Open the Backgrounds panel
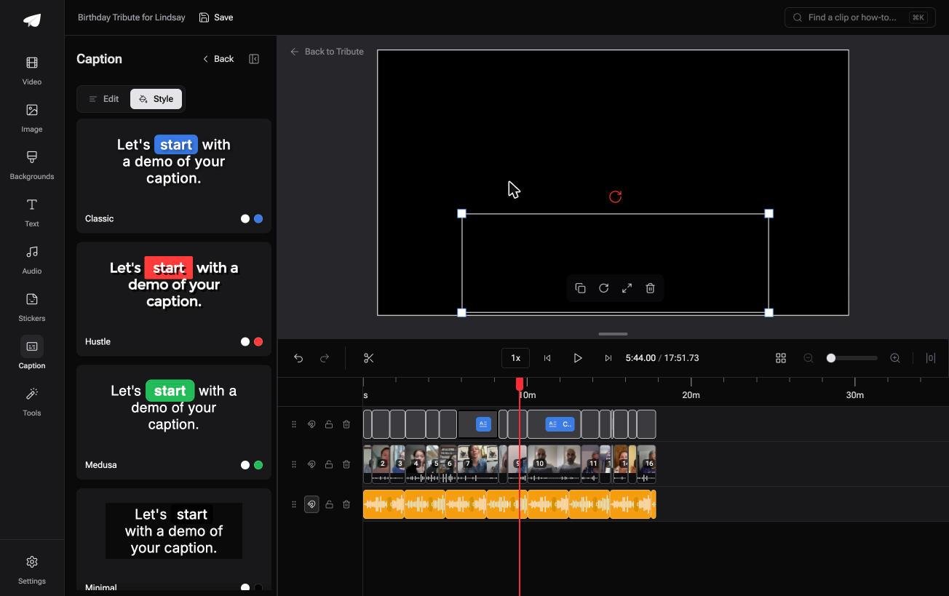The height and width of the screenshot is (596, 949). point(32,165)
